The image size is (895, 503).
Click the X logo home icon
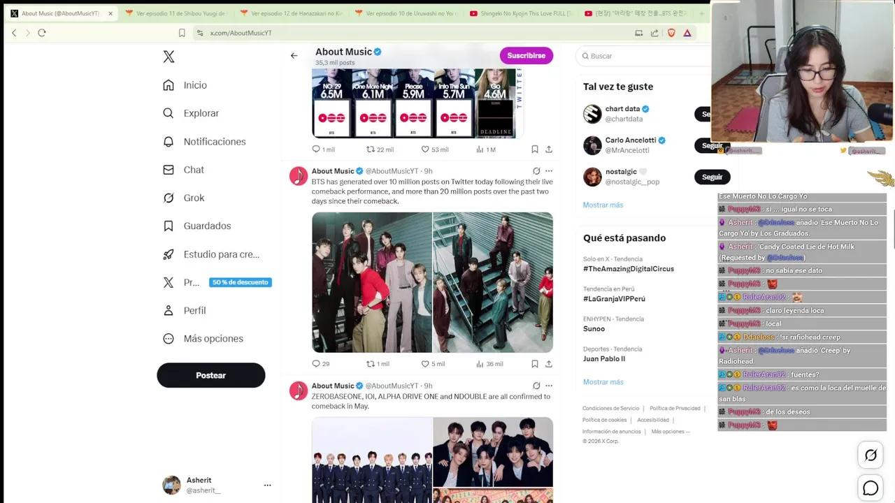169,57
